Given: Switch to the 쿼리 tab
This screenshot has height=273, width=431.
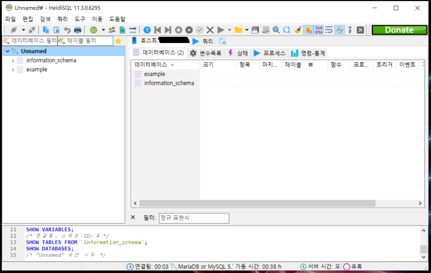Looking at the screenshot, I should click(x=203, y=41).
